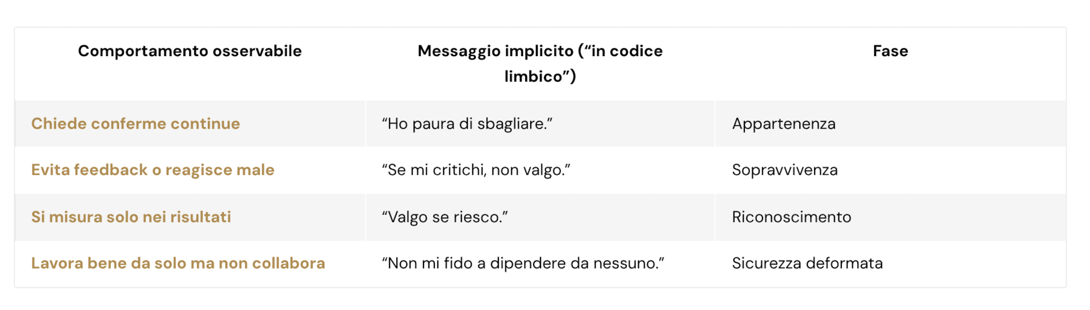
Task: Click the "Comportamento osservabile" column header
Action: 190,51
